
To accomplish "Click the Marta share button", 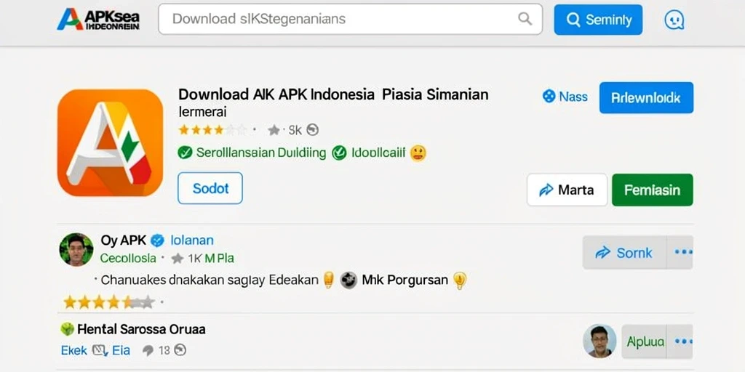I will [x=567, y=190].
